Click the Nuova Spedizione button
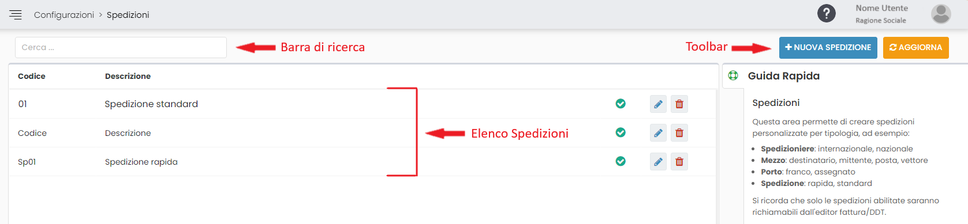Image resolution: width=968 pixels, height=224 pixels. [x=828, y=48]
